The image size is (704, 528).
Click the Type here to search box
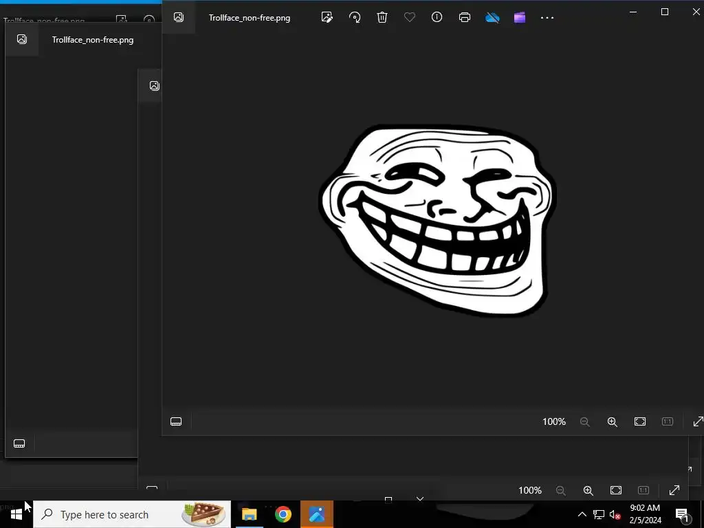coord(132,514)
